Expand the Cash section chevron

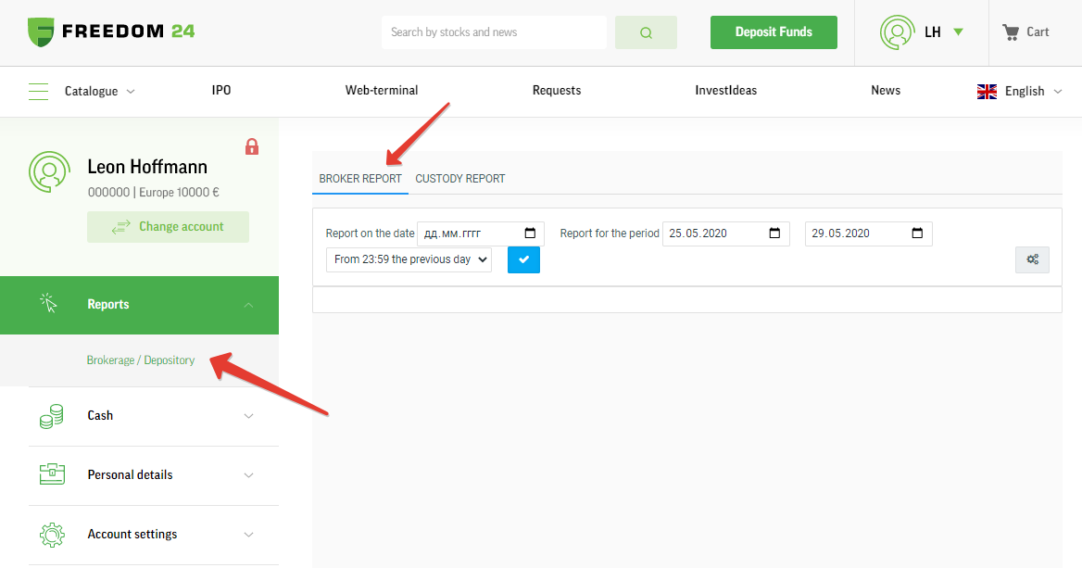point(248,416)
